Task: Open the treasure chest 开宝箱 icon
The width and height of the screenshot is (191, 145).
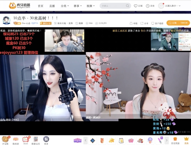Action: point(6,139)
